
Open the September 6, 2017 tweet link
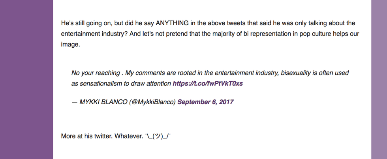coord(205,102)
